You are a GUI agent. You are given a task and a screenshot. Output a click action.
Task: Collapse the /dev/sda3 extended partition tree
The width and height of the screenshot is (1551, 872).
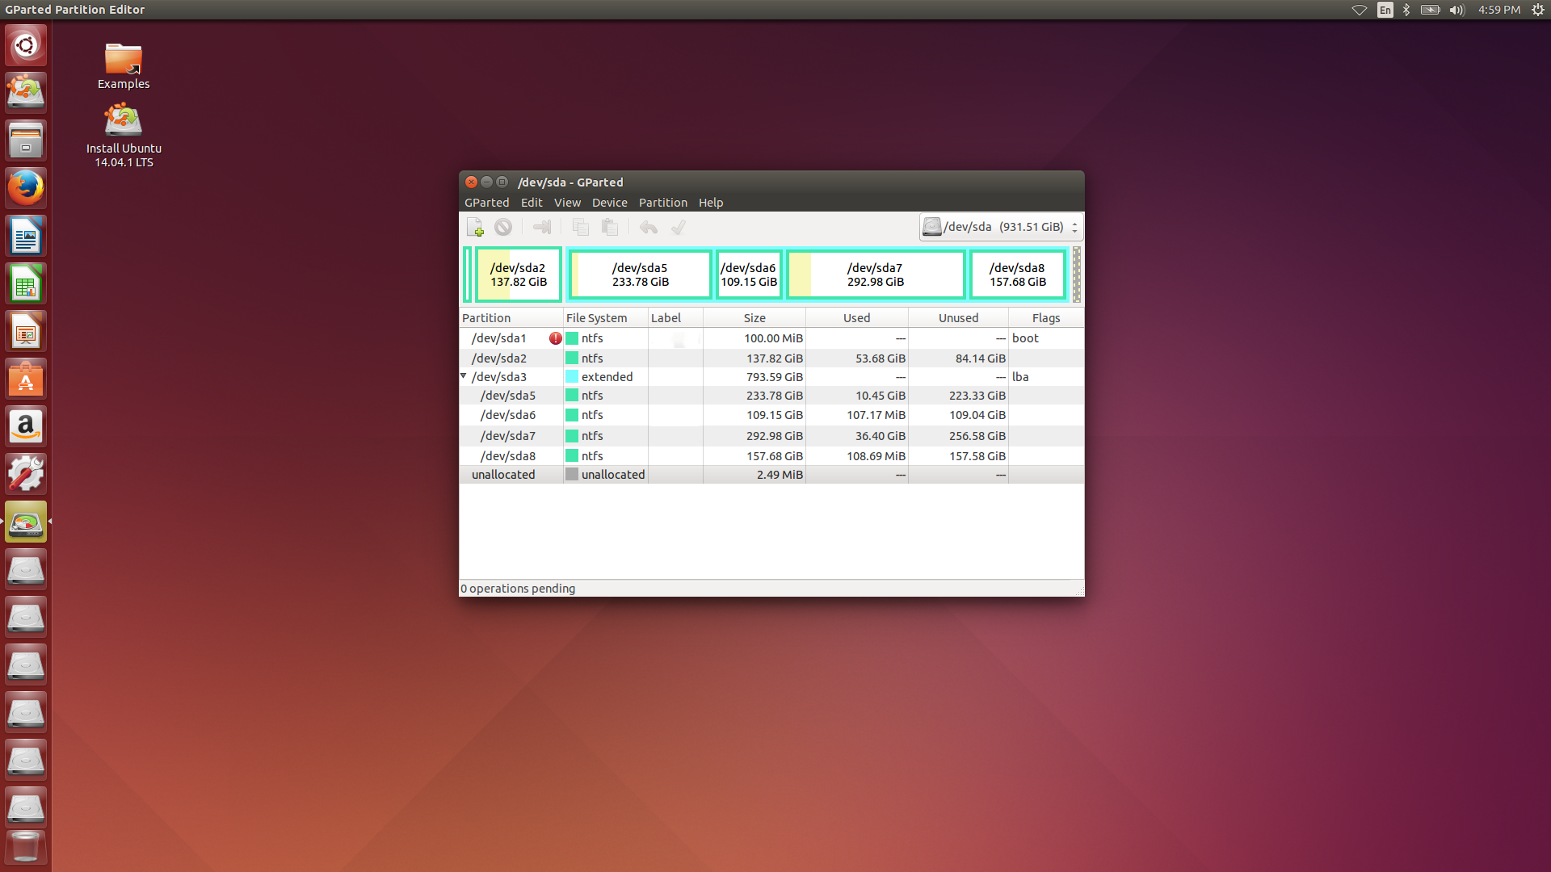point(464,376)
